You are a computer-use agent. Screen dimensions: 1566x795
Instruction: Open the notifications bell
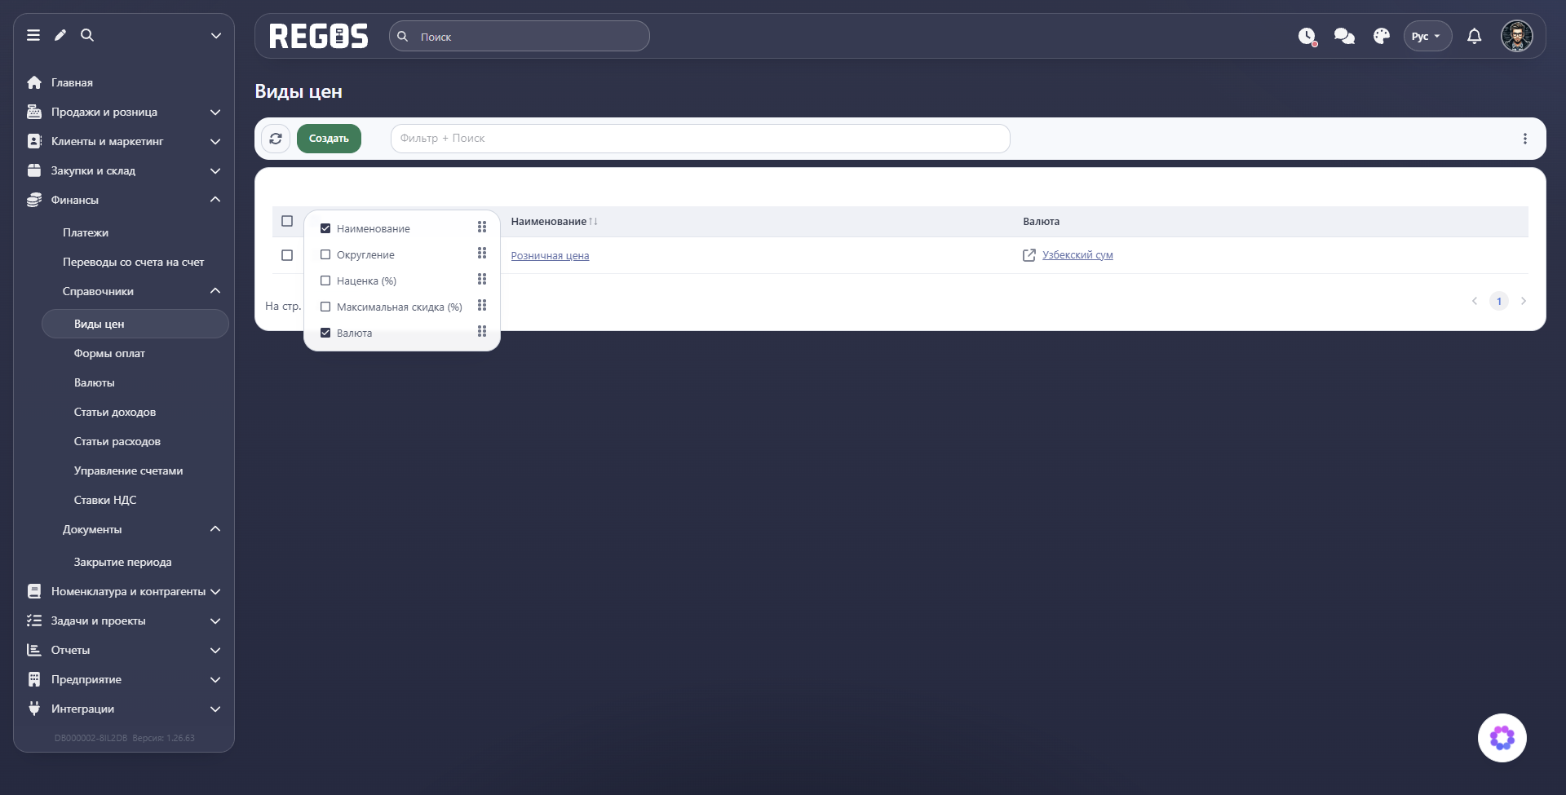pyautogui.click(x=1475, y=36)
